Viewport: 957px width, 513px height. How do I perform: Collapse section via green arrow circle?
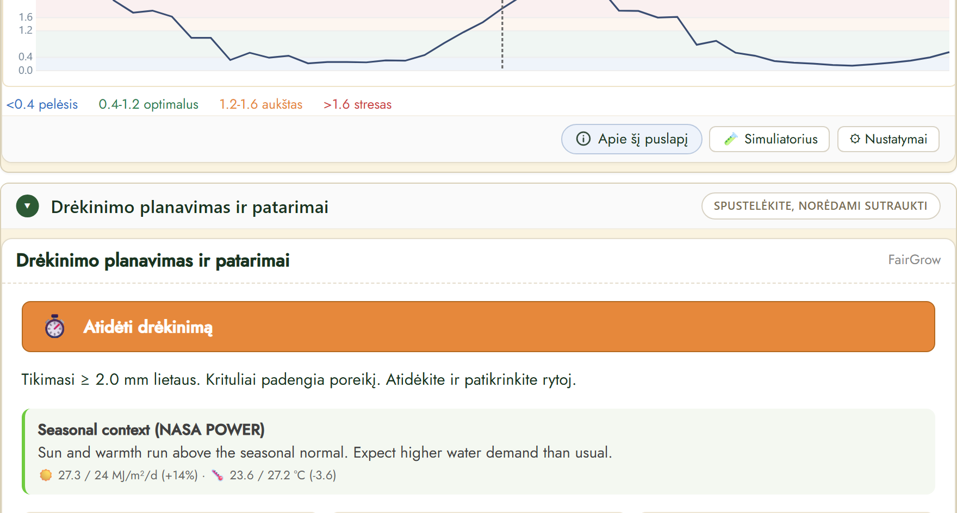(x=28, y=207)
